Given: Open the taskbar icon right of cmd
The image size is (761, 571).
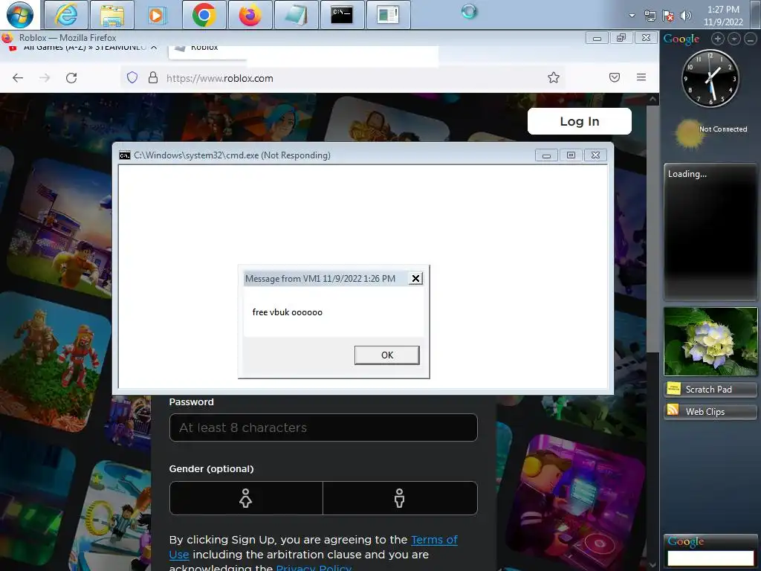Looking at the screenshot, I should [x=388, y=15].
